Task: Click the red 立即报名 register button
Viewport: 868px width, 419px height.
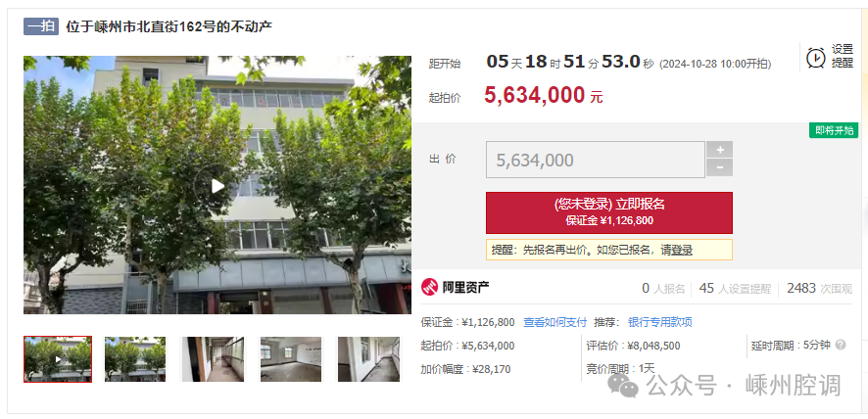Action: 609,212
